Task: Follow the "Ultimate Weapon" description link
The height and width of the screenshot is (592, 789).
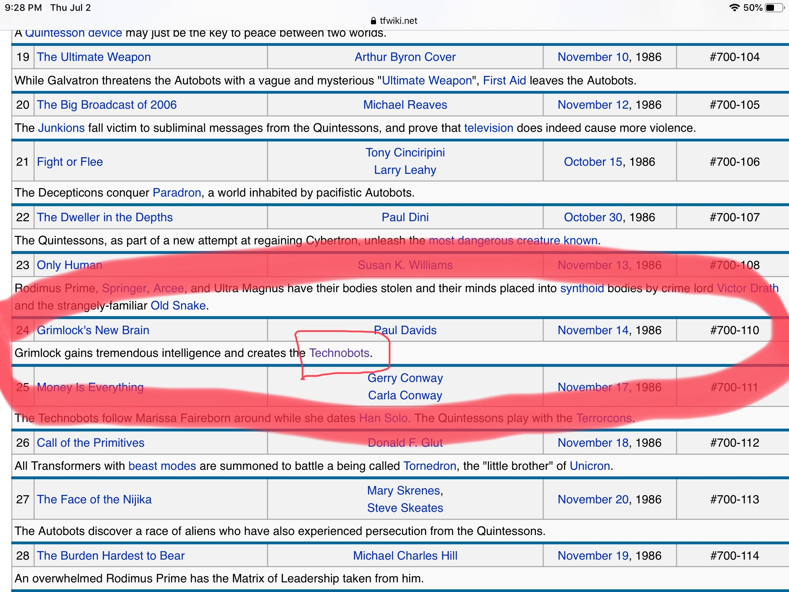Action: coord(427,81)
